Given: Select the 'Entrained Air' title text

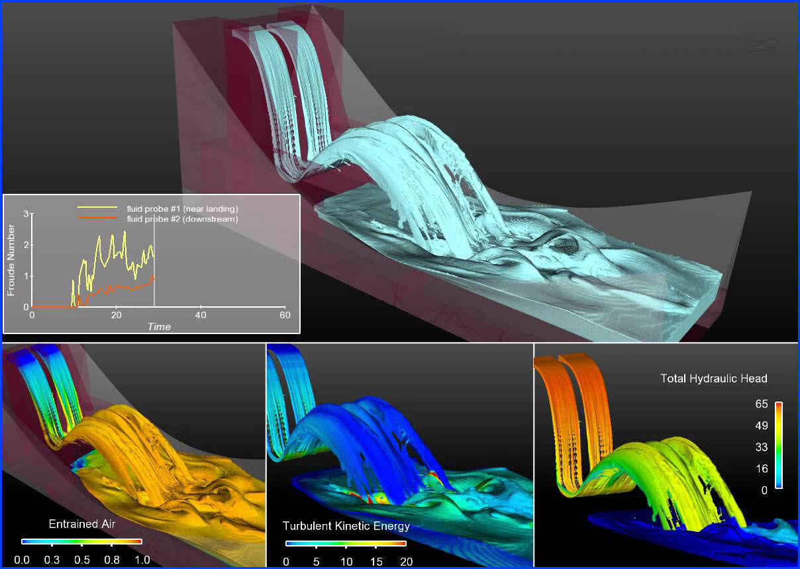Looking at the screenshot, I should tap(81, 524).
